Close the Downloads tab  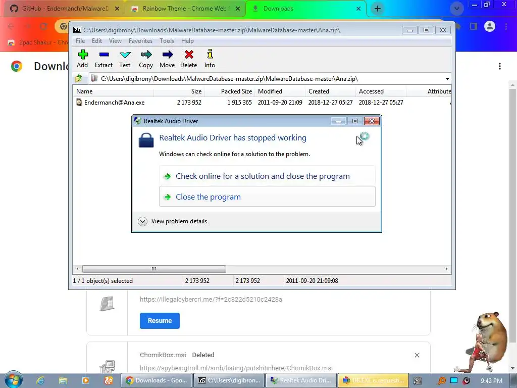pos(358,9)
